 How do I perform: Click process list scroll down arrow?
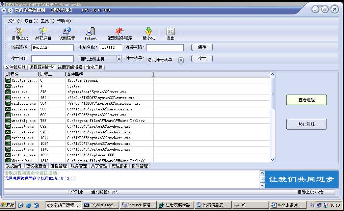(272, 160)
